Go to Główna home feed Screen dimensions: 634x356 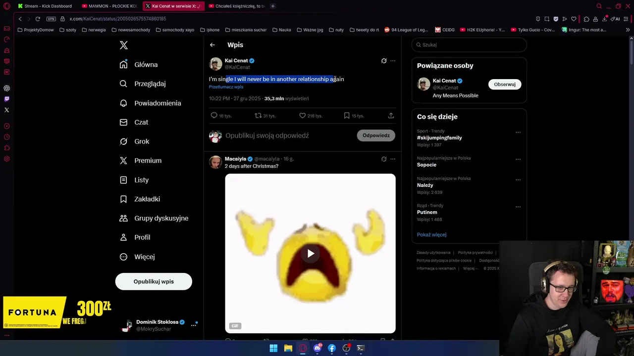139,65
